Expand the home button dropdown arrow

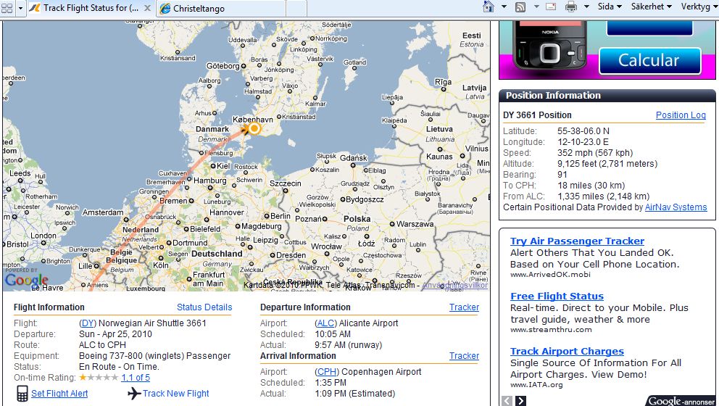click(x=504, y=7)
